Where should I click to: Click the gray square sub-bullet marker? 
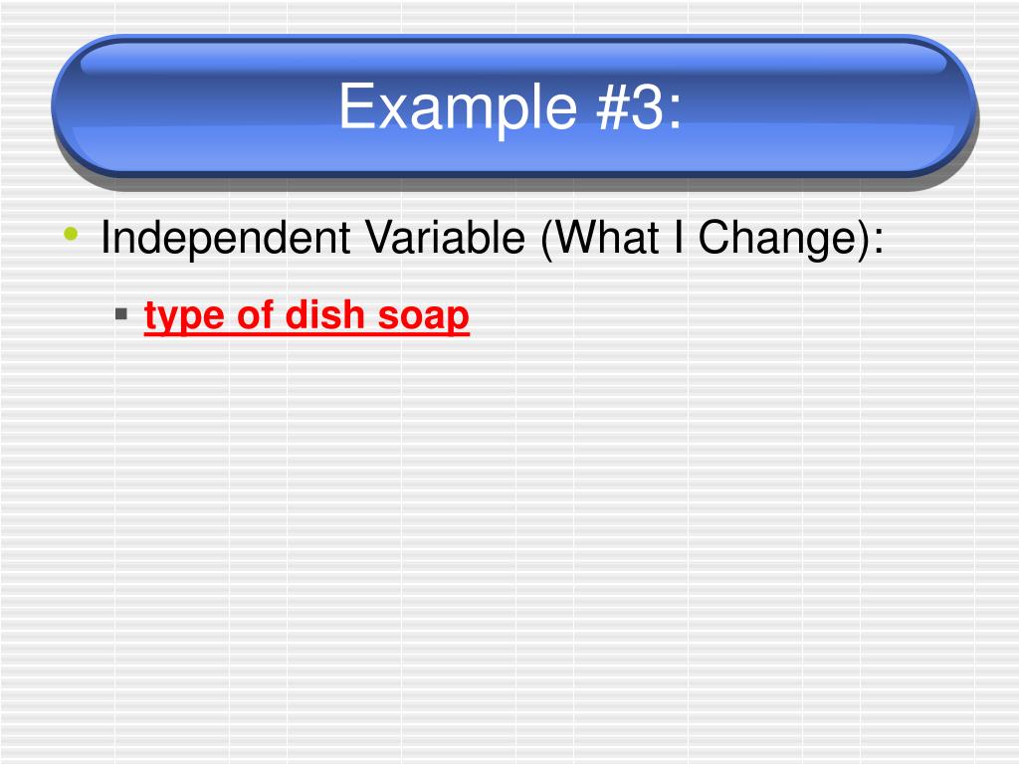120,314
